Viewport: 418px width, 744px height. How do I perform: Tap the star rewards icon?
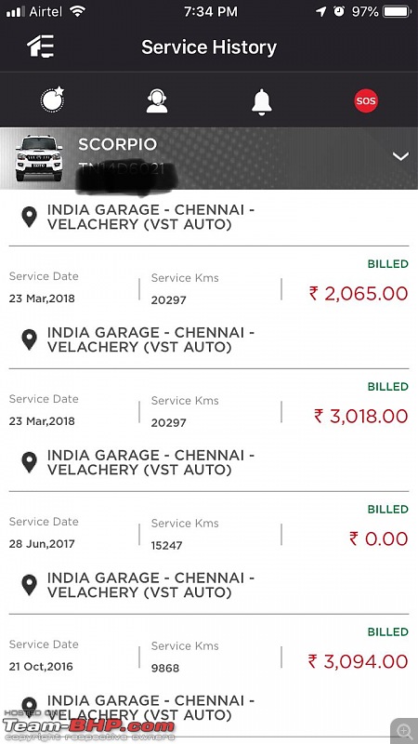click(52, 100)
